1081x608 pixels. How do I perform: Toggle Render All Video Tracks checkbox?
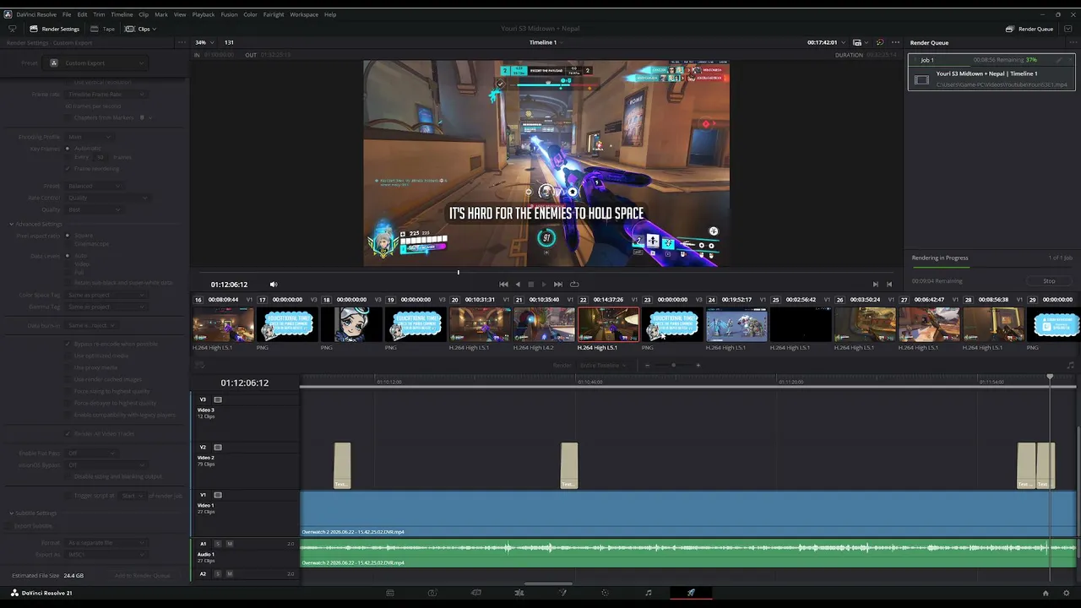pyautogui.click(x=68, y=434)
